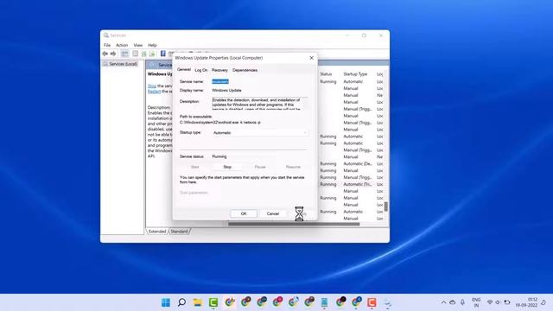Open Chrome with the pink profile badge

tap(277, 302)
